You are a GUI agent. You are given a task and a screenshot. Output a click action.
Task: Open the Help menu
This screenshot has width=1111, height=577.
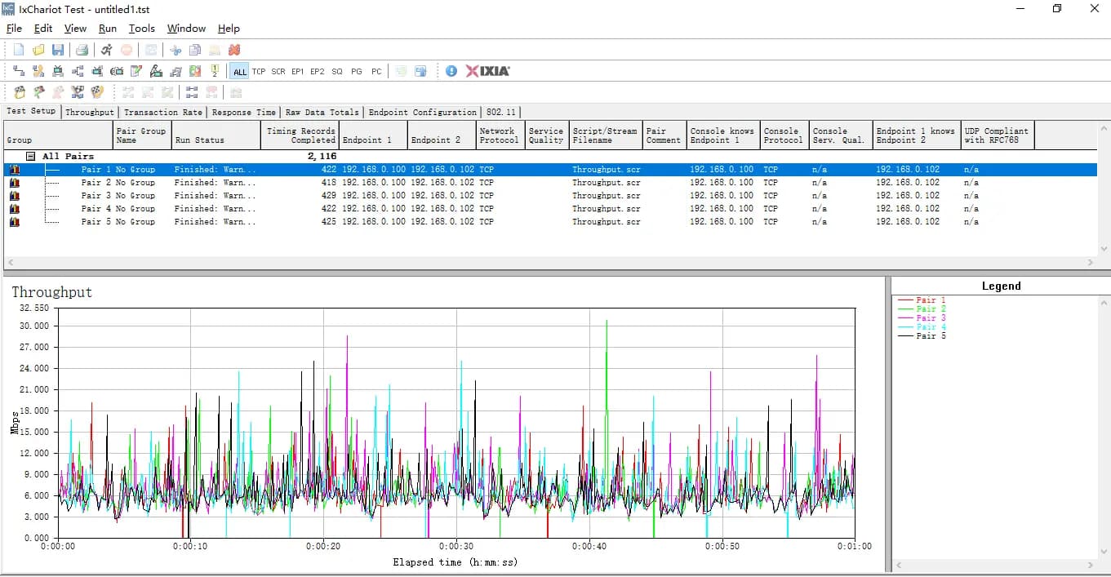pos(229,29)
